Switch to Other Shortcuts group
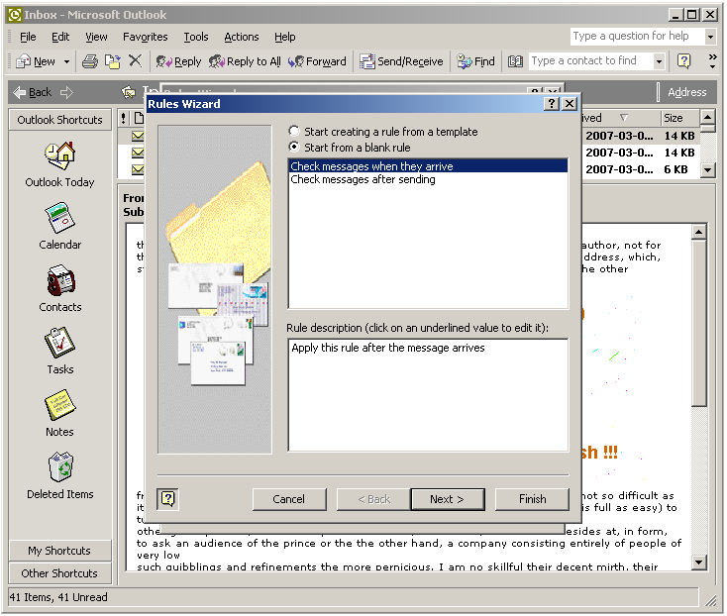This screenshot has width=727, height=616. [x=59, y=573]
